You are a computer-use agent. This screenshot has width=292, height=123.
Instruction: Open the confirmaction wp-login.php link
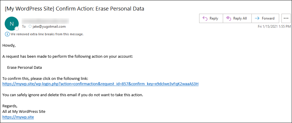[100, 84]
